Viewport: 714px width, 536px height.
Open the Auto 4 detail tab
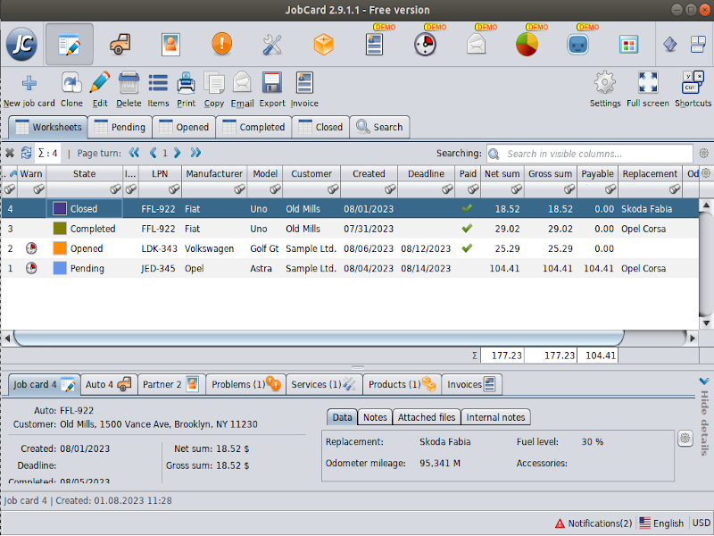(x=108, y=385)
